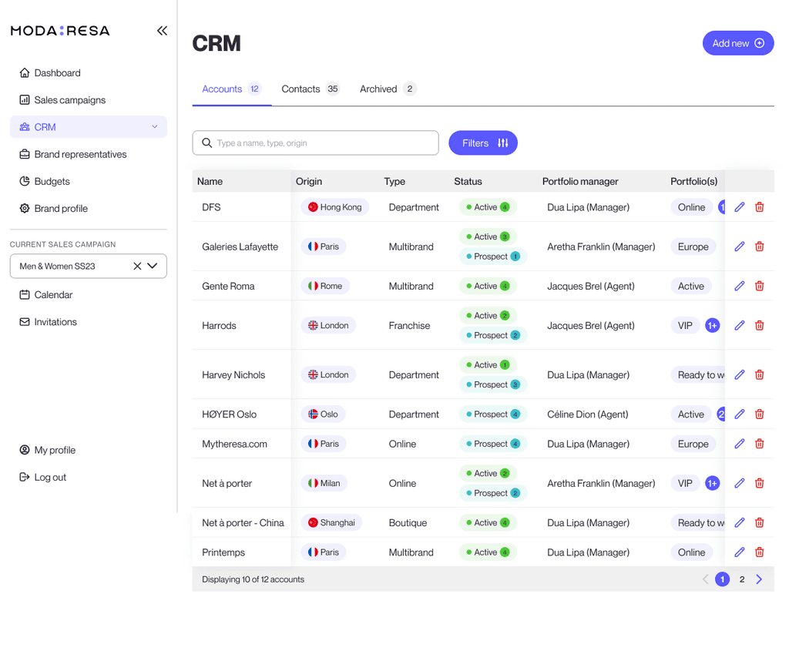Delete Mytheresa.com with trash icon
Screen dimensions: 789x661
(759, 444)
